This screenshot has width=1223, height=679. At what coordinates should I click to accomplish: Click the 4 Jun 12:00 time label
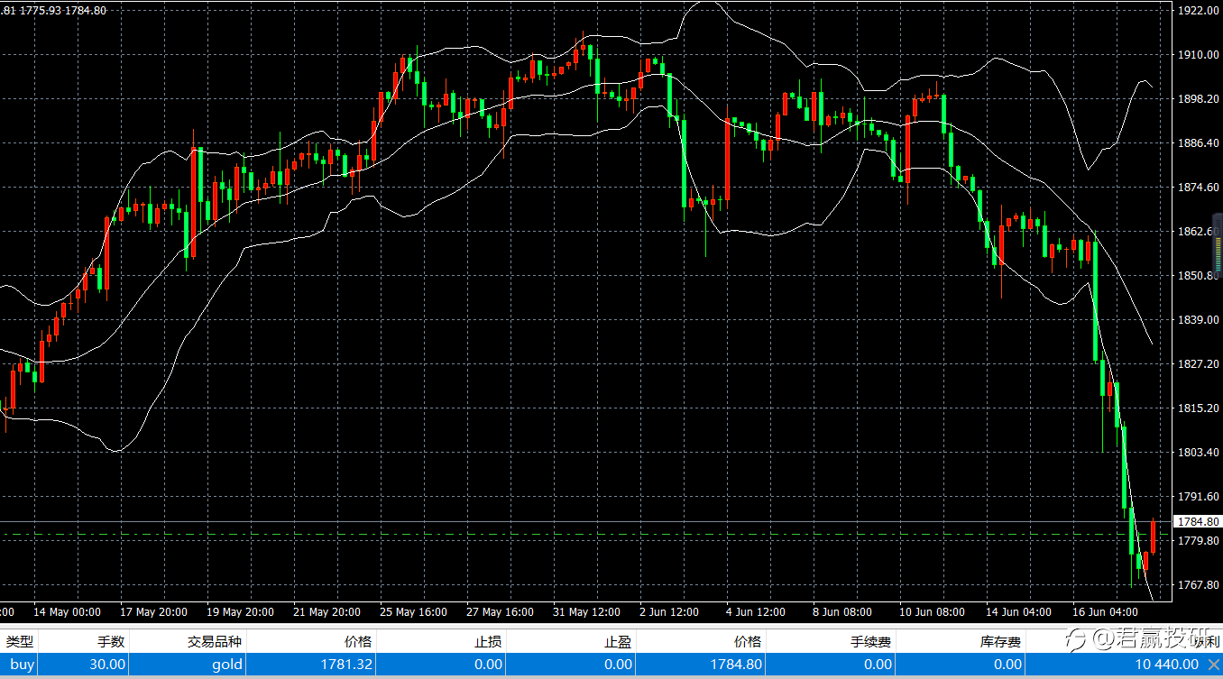point(756,612)
